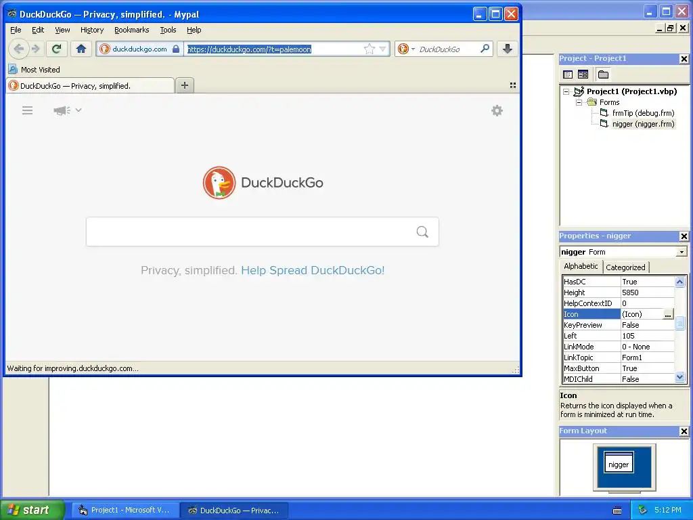Click the Most Visited bookmarks icon
693x520 pixels.
point(13,70)
